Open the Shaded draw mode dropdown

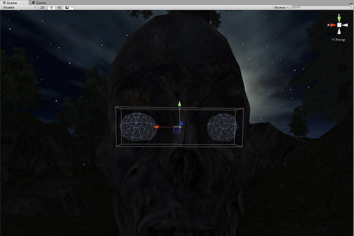tap(18, 7)
